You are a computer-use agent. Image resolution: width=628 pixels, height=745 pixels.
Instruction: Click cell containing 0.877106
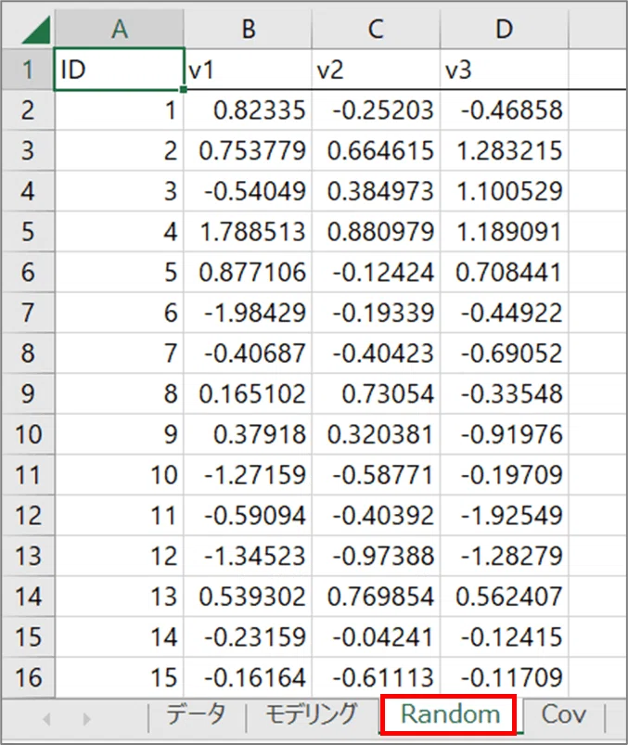(x=248, y=272)
